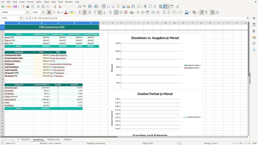Zoom in using the plus button
Viewport: 258px width, 145px height.
point(249,143)
